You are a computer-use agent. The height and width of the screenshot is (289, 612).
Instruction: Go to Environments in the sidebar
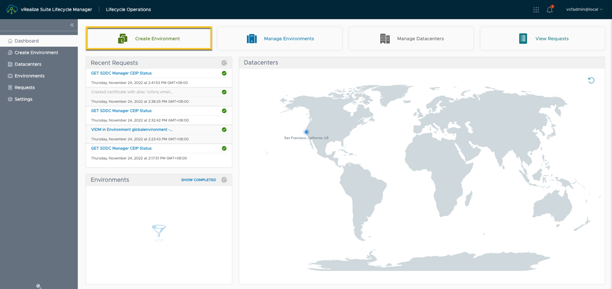click(39, 76)
